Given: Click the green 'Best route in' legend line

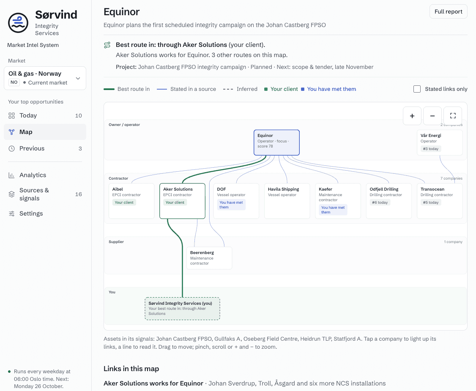Looking at the screenshot, I should point(109,89).
